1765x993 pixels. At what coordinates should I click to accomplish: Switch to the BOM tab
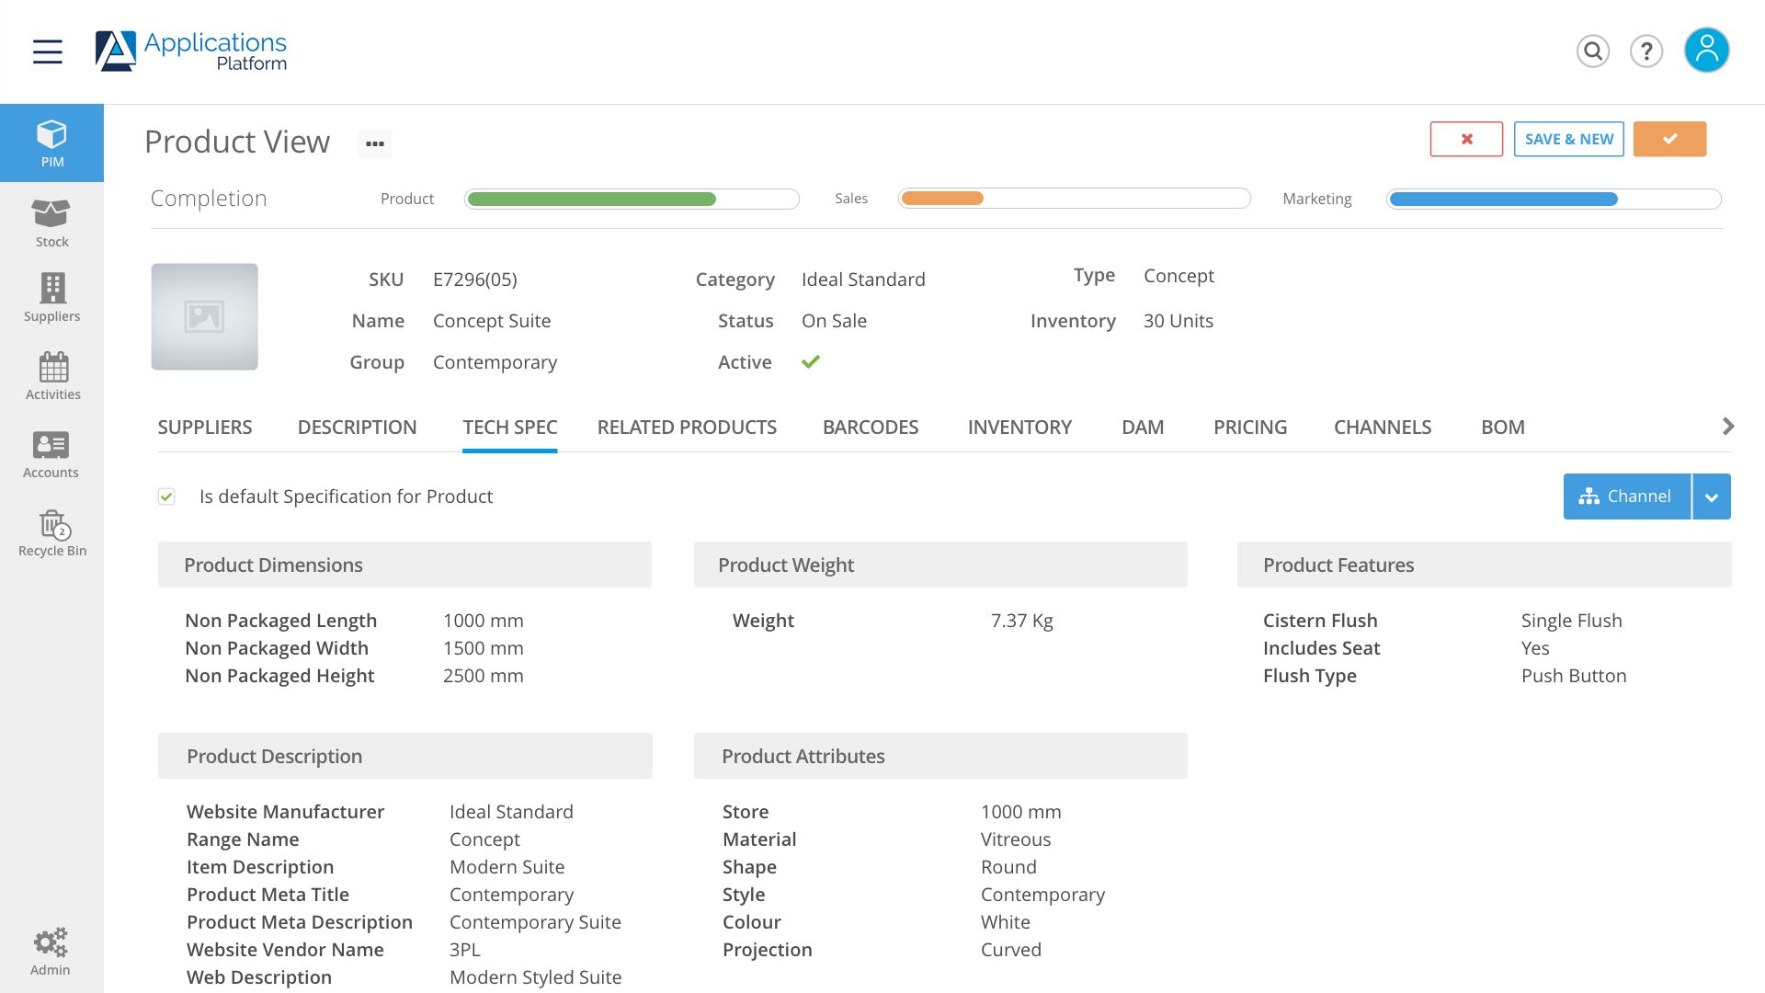[x=1503, y=428]
